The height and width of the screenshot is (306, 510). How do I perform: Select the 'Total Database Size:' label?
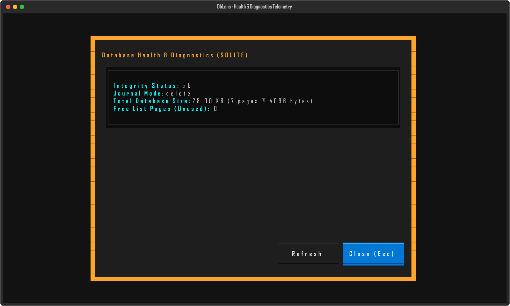tap(152, 101)
